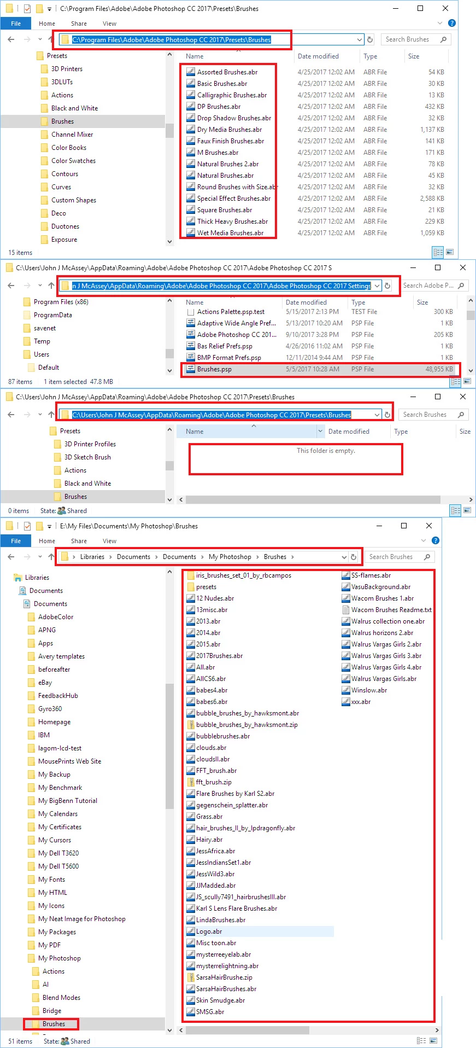Open the View ribbon tab in the top window

tap(109, 24)
